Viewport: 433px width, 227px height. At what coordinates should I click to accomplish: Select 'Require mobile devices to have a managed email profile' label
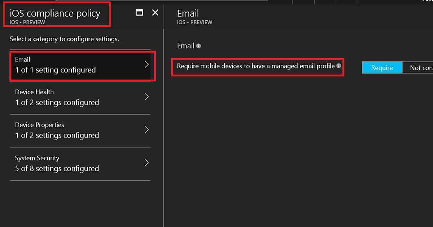click(256, 66)
